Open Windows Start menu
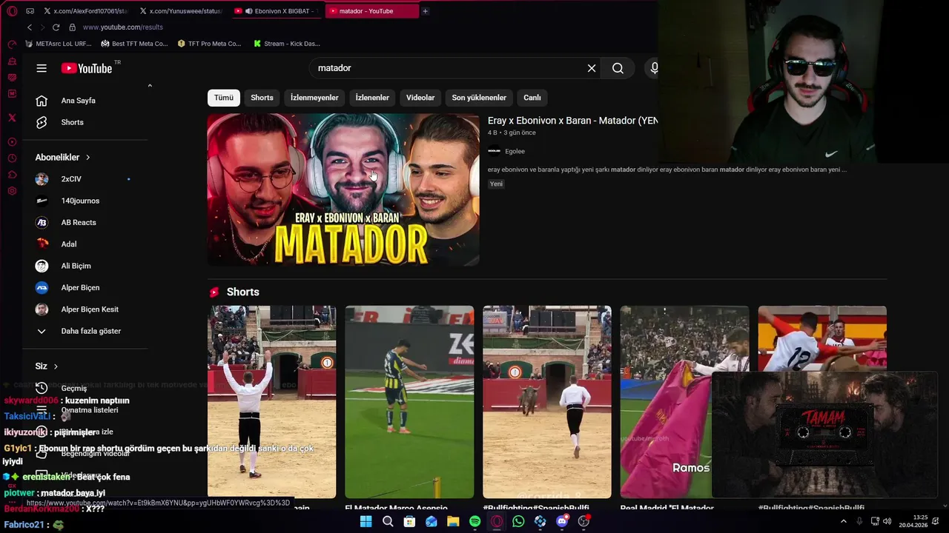 (x=366, y=522)
